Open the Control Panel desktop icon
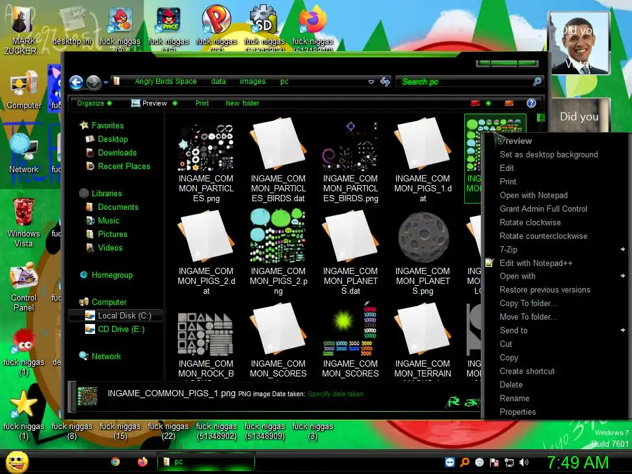 tap(24, 287)
